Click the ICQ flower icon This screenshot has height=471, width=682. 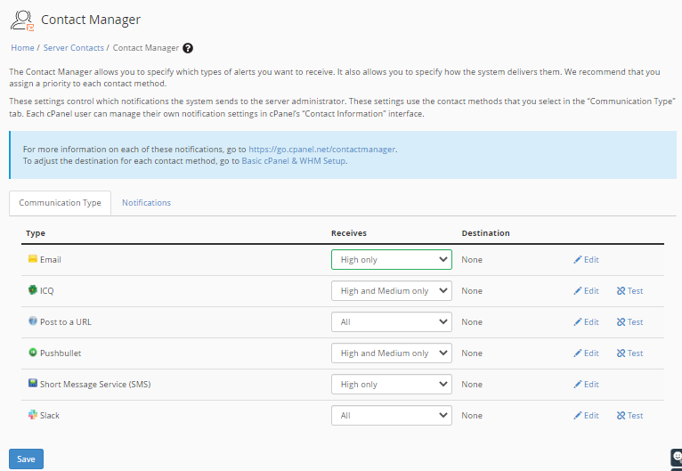(32, 290)
